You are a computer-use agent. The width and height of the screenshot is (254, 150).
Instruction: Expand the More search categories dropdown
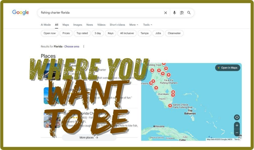coord(133,24)
